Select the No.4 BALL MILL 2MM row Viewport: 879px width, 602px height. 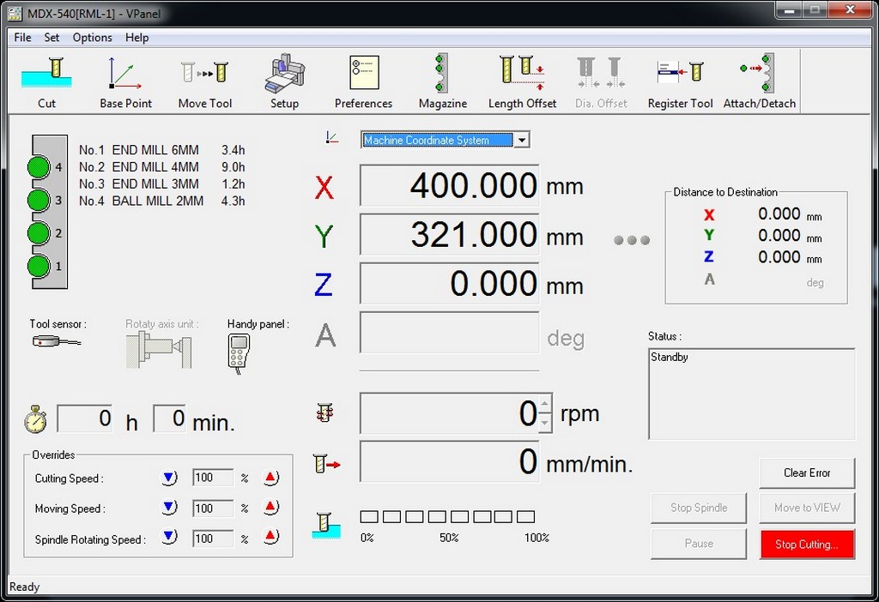161,201
